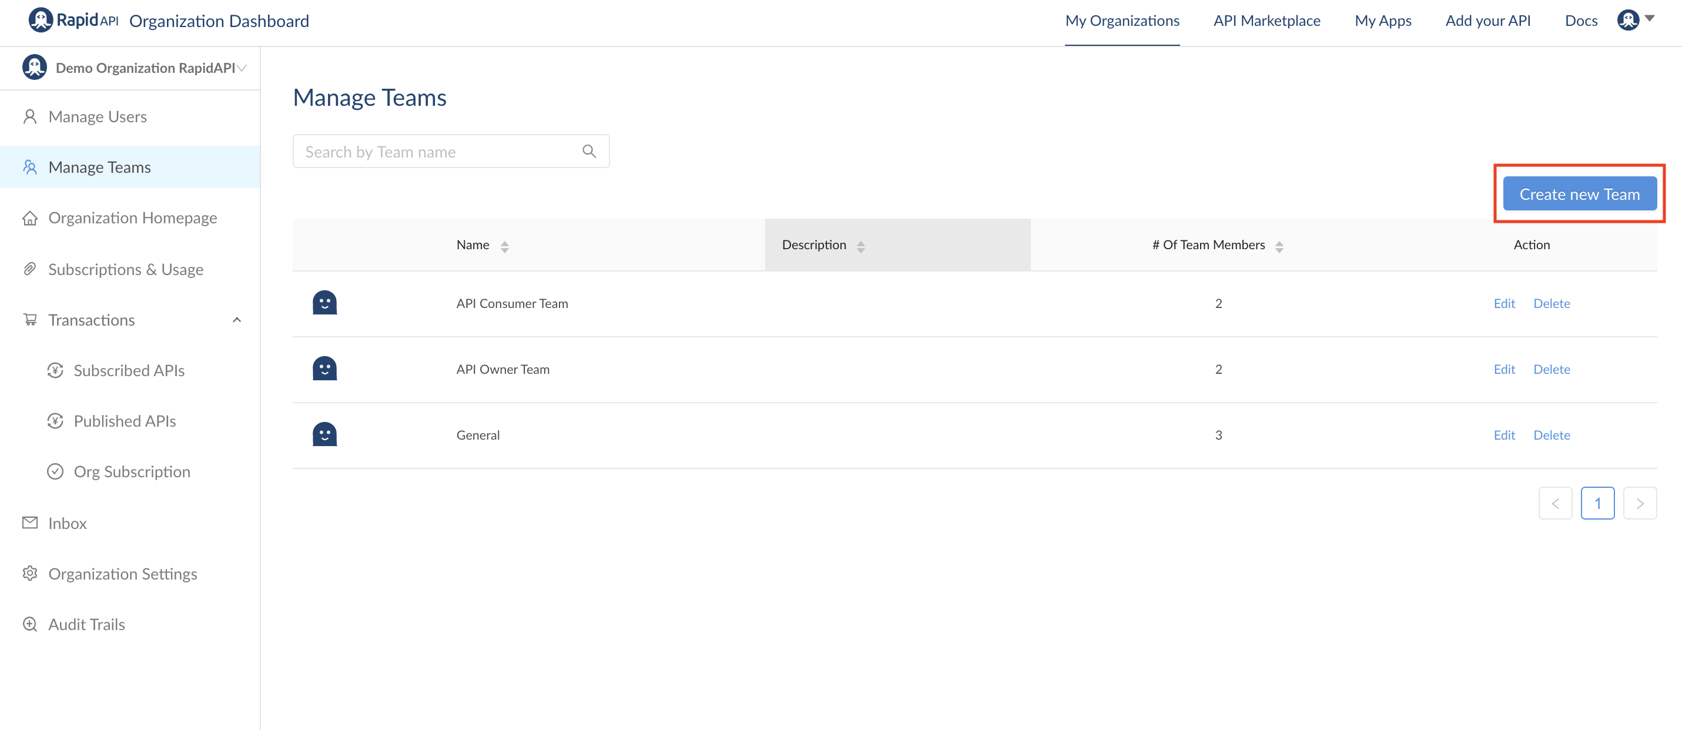Open Audit Trails from sidebar

(x=86, y=624)
